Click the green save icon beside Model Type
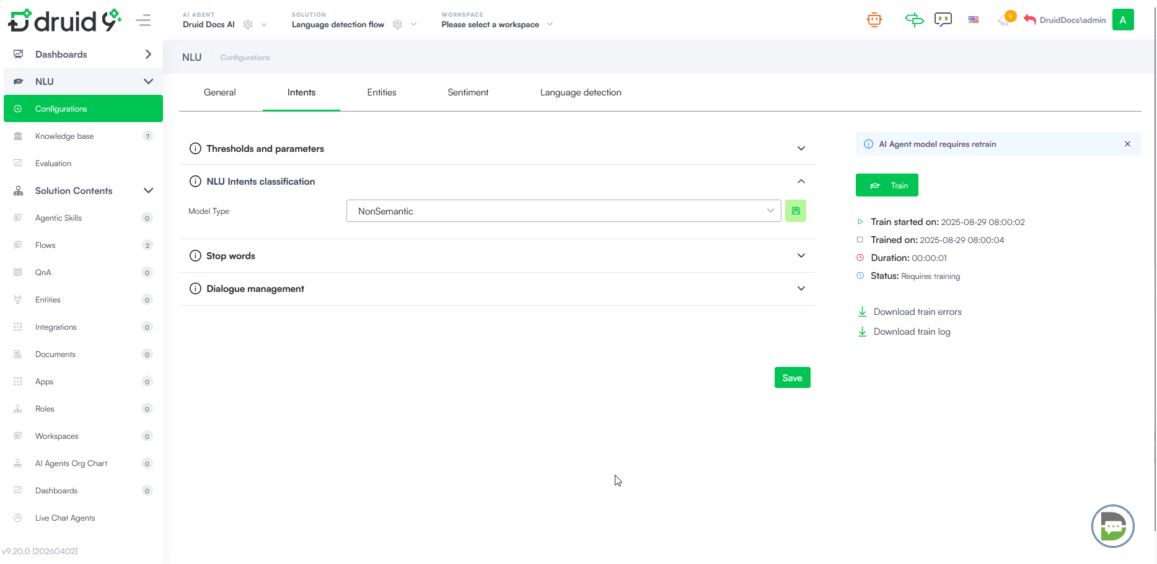Image resolution: width=1157 pixels, height=564 pixels. click(796, 211)
